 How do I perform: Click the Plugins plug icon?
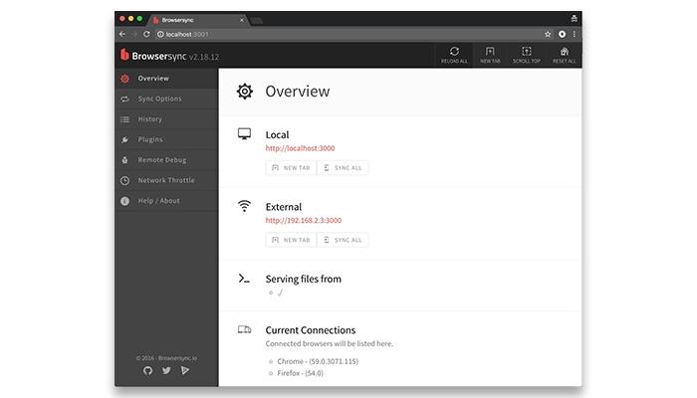pyautogui.click(x=124, y=140)
